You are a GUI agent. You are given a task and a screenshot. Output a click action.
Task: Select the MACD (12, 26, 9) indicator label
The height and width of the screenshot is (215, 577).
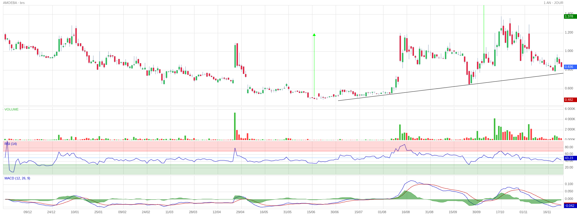[x=17, y=178]
